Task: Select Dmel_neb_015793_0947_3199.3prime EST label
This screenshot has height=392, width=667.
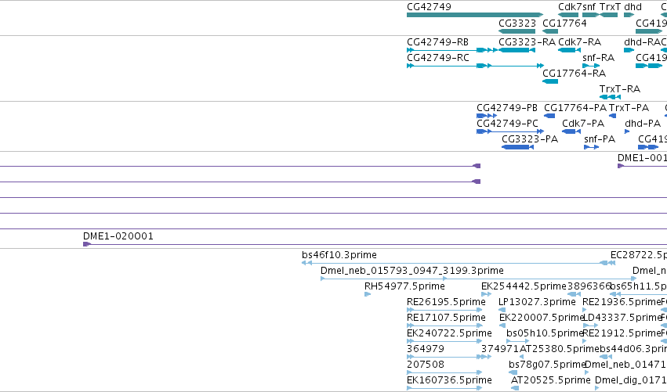Action: [411, 271]
